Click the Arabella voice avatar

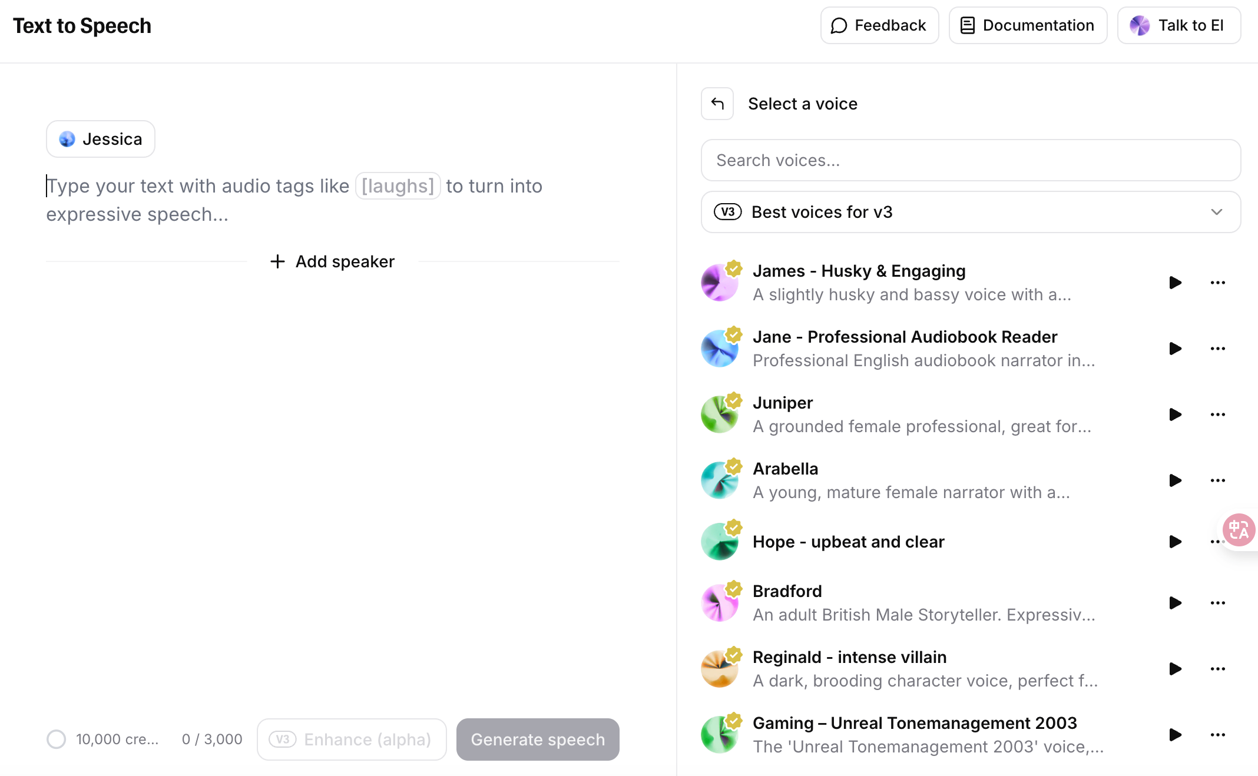pos(719,480)
